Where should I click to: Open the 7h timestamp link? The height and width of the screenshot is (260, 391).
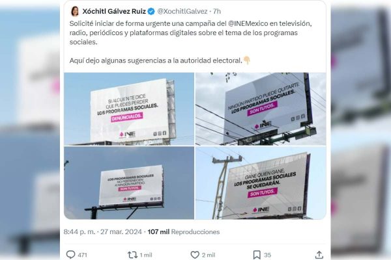[x=217, y=11]
